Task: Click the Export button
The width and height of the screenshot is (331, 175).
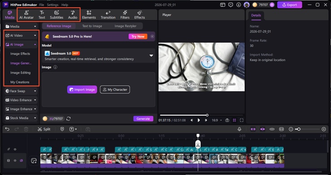Action: pos(289,4)
